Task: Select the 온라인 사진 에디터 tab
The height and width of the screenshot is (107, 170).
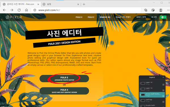Action: pos(21,4)
